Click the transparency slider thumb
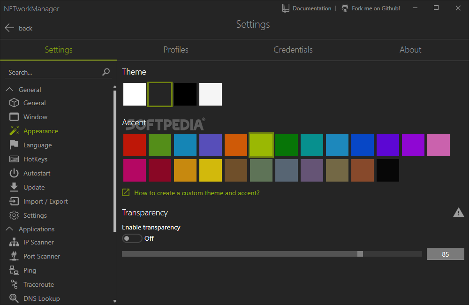This screenshot has width=469, height=305. tap(360, 254)
